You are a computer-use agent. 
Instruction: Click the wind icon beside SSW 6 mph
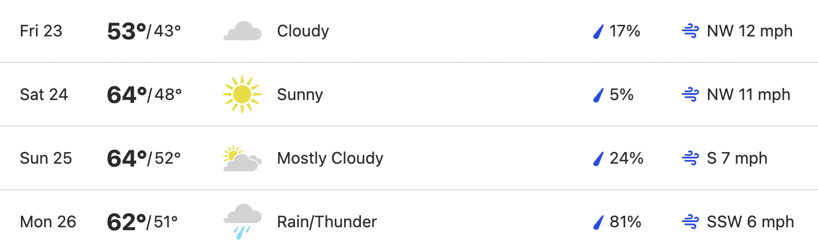click(691, 222)
